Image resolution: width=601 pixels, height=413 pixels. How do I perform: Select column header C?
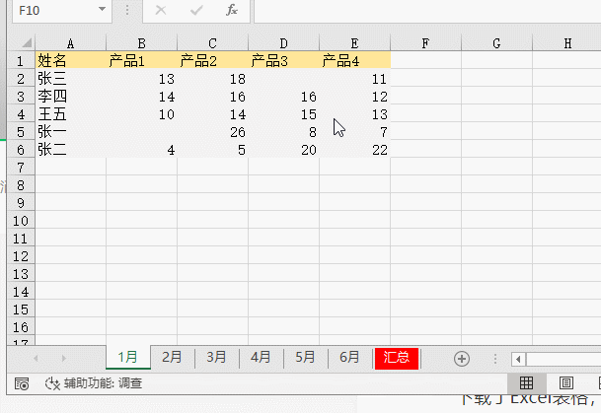(212, 43)
